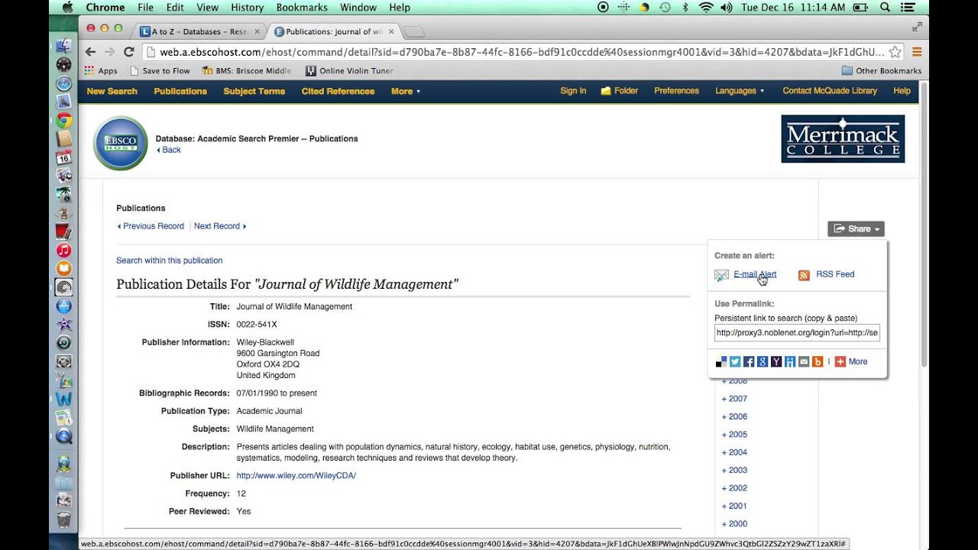Open the Chrome View menu
This screenshot has width=978, height=550.
coord(207,7)
